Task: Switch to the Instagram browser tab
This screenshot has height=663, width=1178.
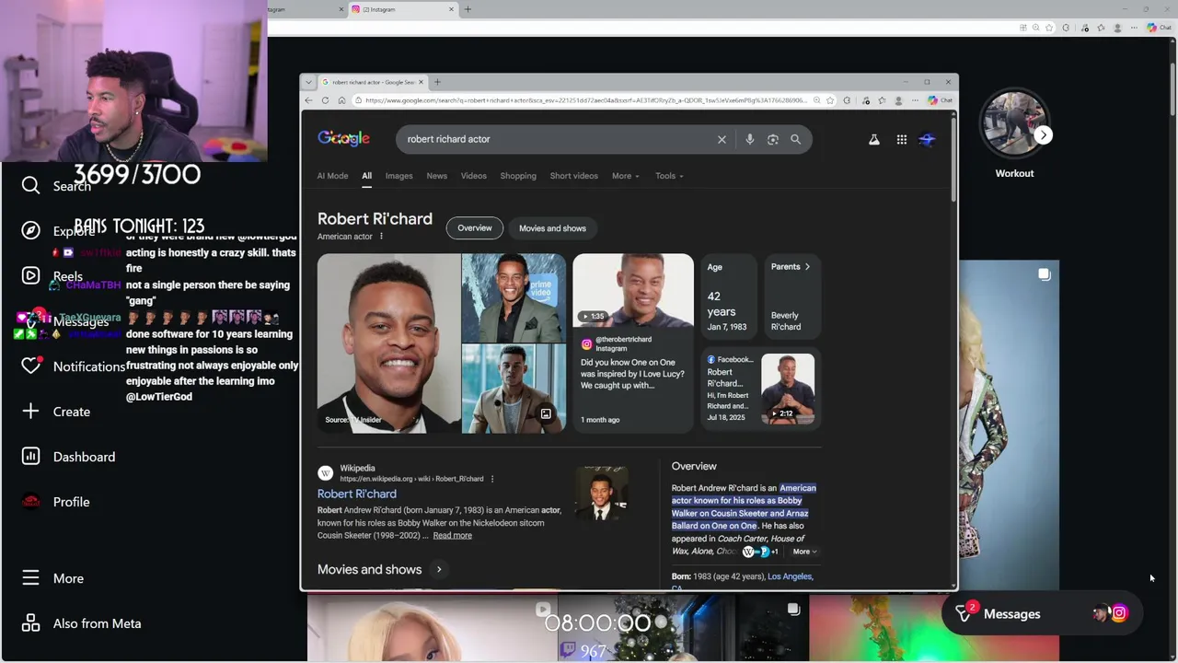Action: [x=400, y=9]
